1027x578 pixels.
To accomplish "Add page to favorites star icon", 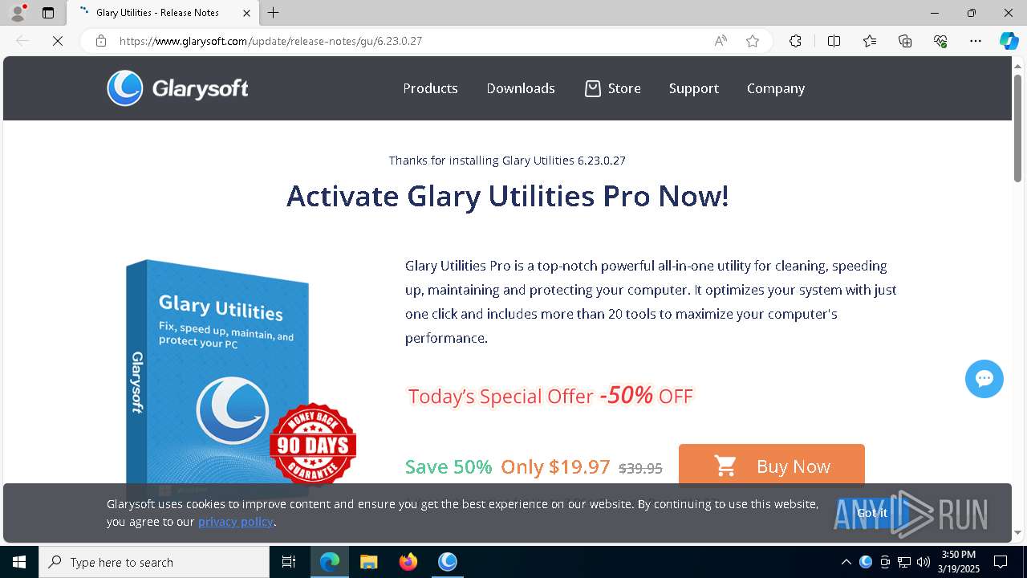I will pos(753,41).
